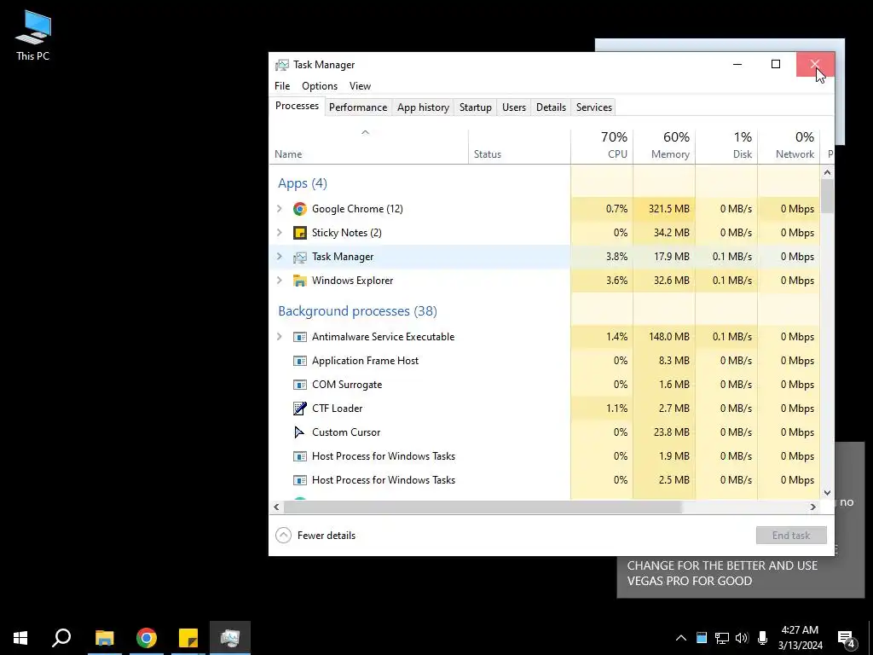The height and width of the screenshot is (655, 873).
Task: Sort by the Network column header
Action: click(789, 146)
